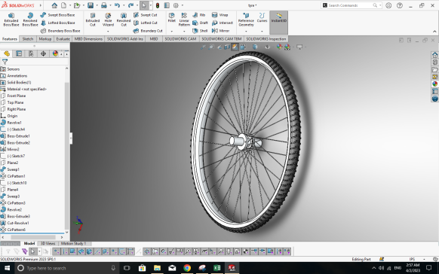Switch to the SOLIDWORKS Add-Ins tab

pyautogui.click(x=125, y=39)
